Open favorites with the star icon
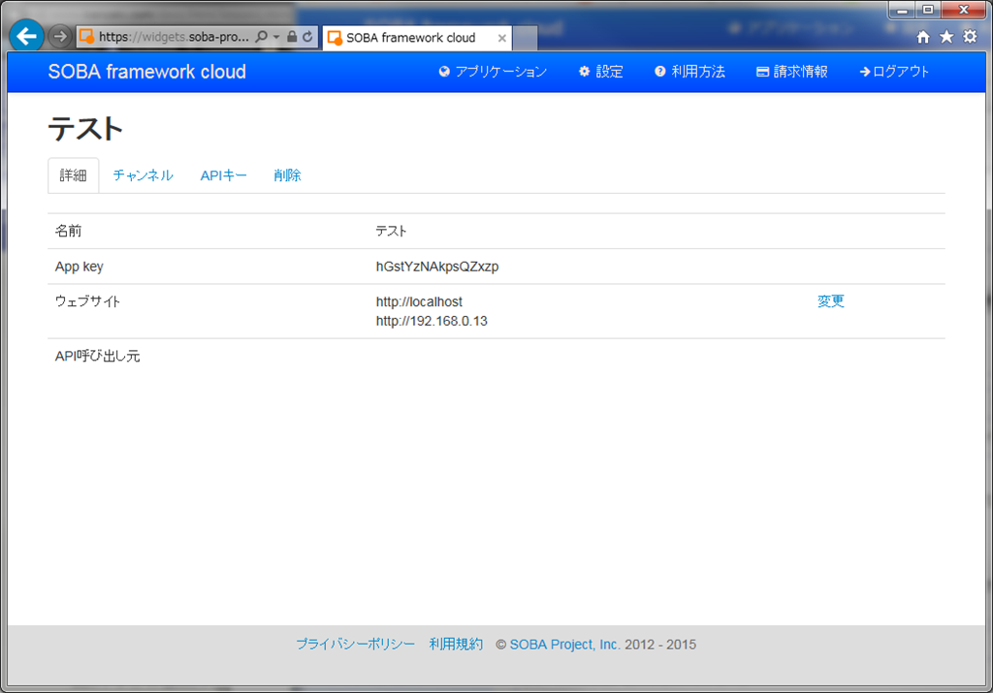 (x=946, y=37)
